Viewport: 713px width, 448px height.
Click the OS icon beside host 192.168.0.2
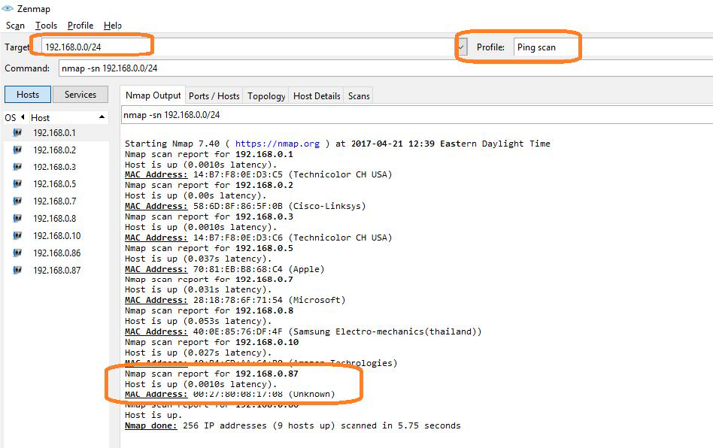(x=17, y=150)
